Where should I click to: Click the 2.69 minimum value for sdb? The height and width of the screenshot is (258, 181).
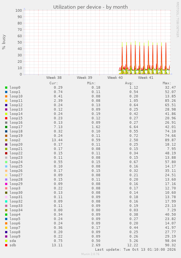[96, 245]
